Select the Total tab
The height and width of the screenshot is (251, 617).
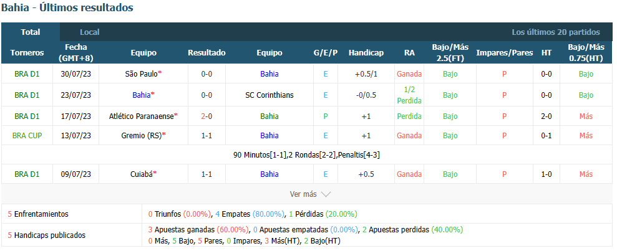[x=31, y=32]
